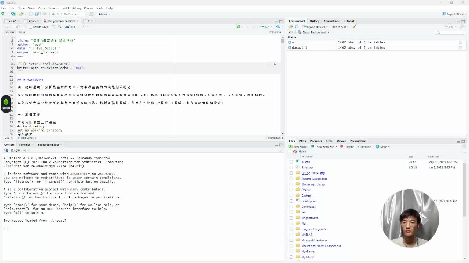Tick the MATLAB folder checkbox
Viewport: 469px width, 263px height.
[291, 235]
